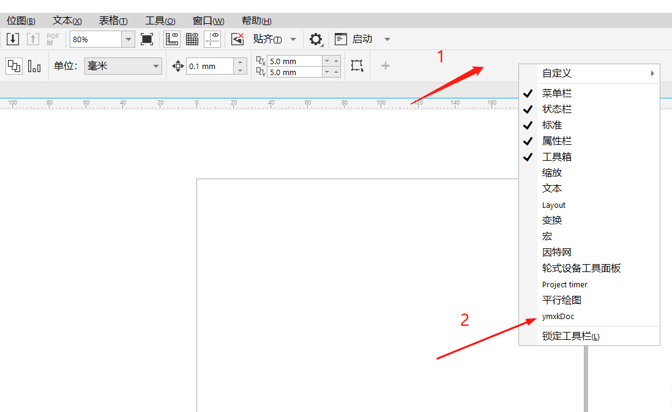672x412 pixels.
Task: Open the zoom level dropdown showing 80%
Action: point(128,39)
